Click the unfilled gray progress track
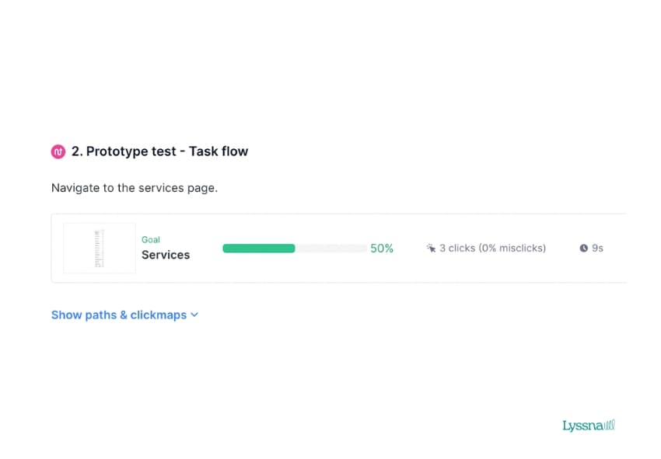Screen dimensions: 661x459 tap(333, 248)
